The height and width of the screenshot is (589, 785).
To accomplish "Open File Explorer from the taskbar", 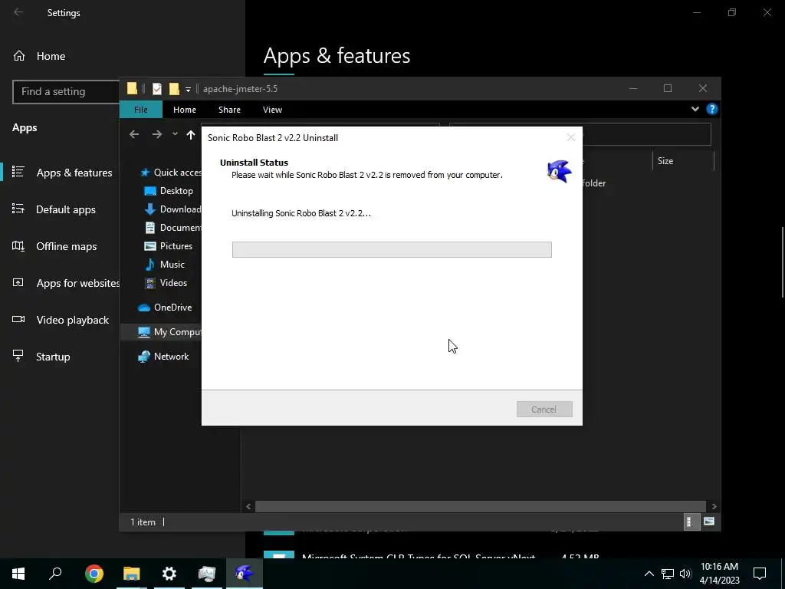I will pyautogui.click(x=132, y=574).
